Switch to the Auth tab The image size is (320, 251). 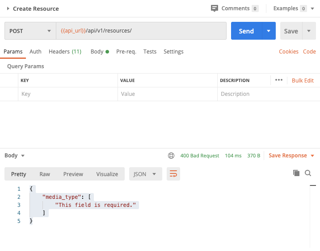coord(35,52)
